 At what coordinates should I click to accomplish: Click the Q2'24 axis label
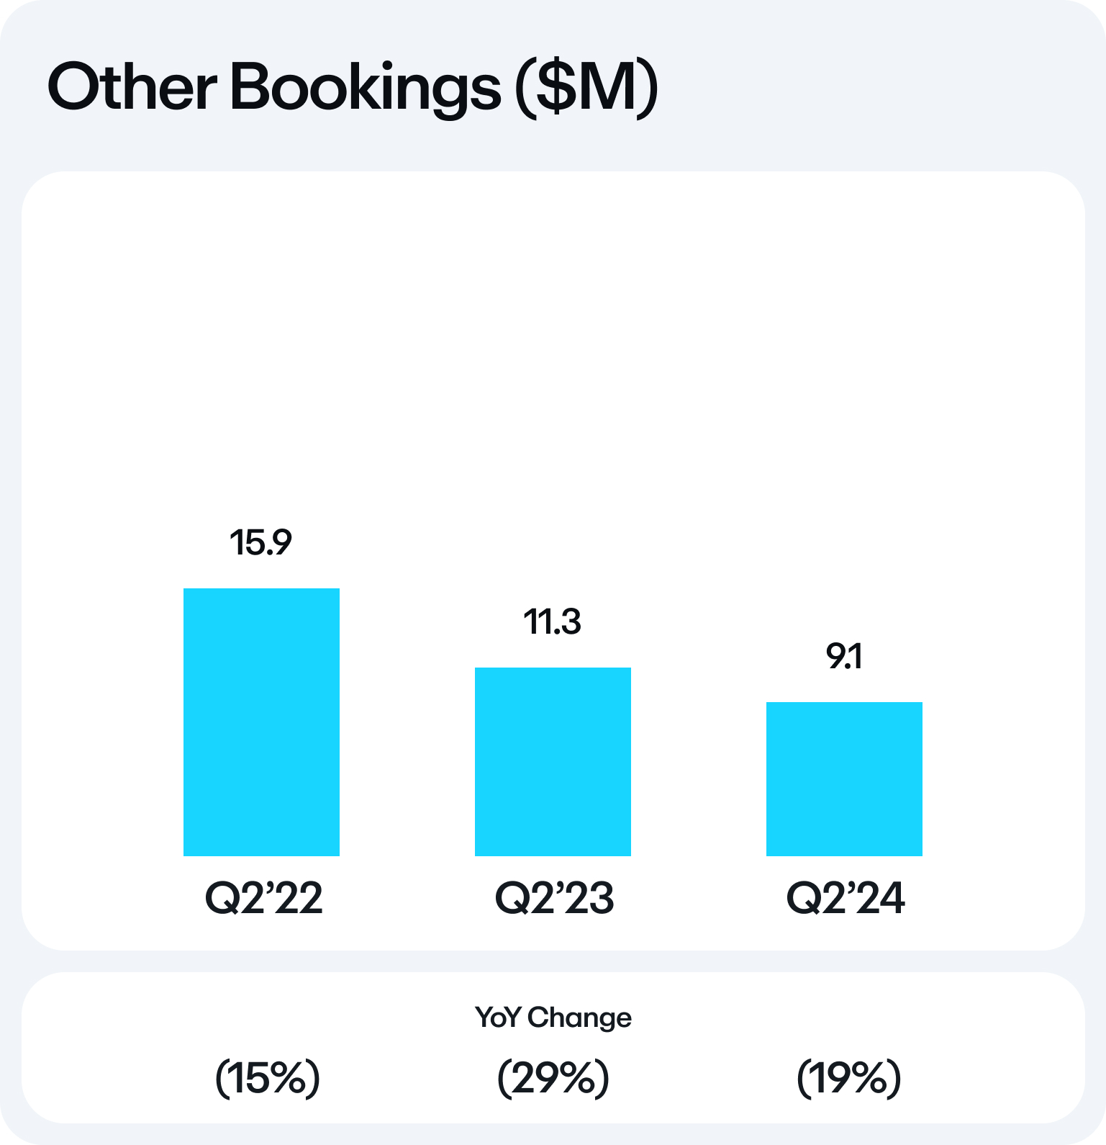point(846,898)
